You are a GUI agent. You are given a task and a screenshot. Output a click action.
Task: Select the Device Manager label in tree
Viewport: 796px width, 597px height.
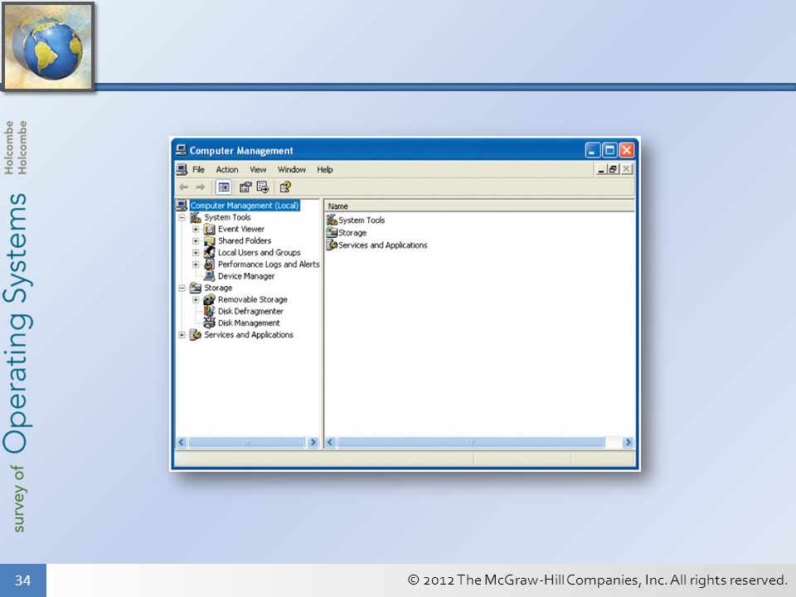(x=246, y=276)
